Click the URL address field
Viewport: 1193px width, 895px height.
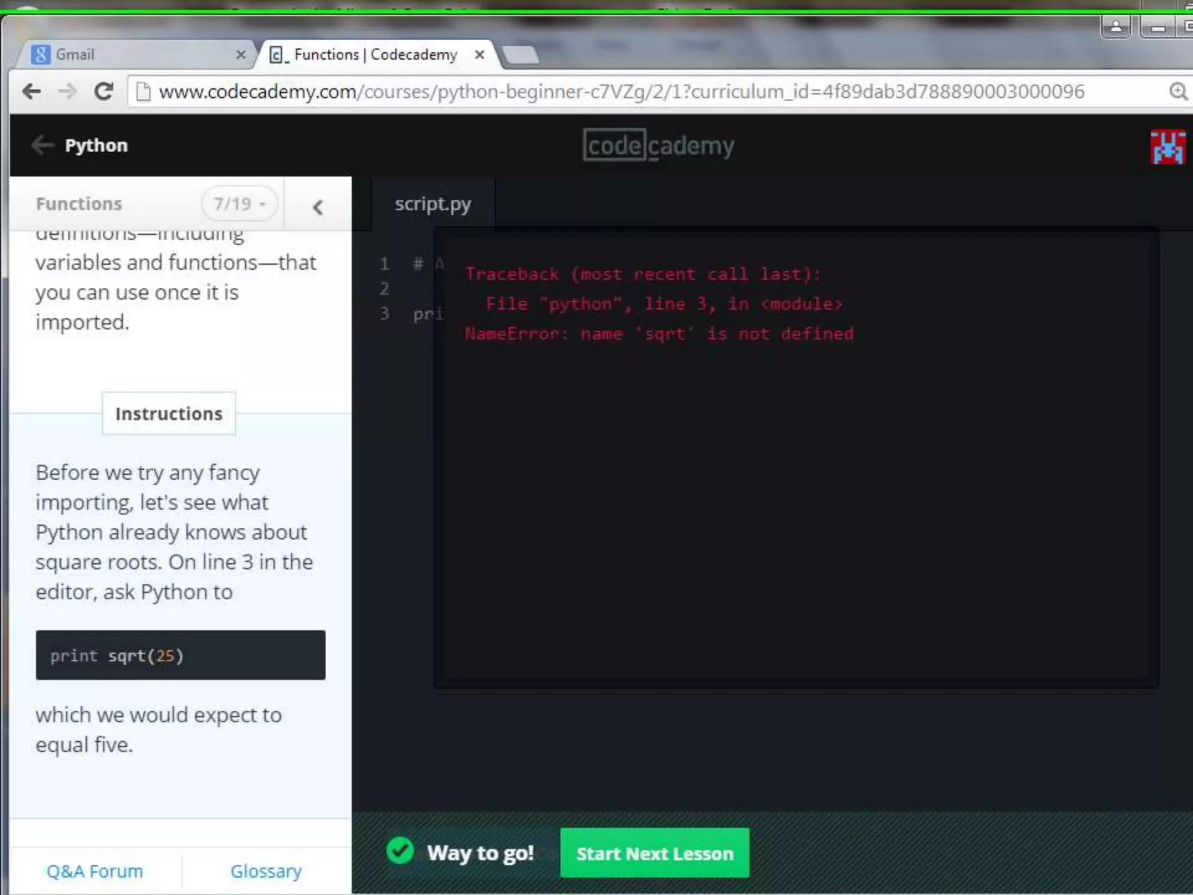(x=658, y=91)
